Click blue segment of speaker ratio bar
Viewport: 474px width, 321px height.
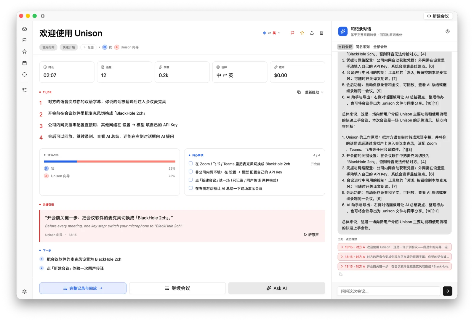coord(60,161)
